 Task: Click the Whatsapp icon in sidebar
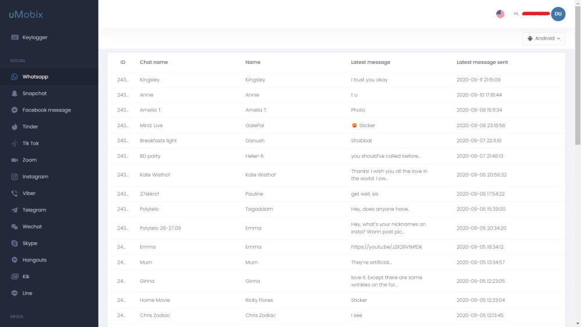tap(15, 77)
